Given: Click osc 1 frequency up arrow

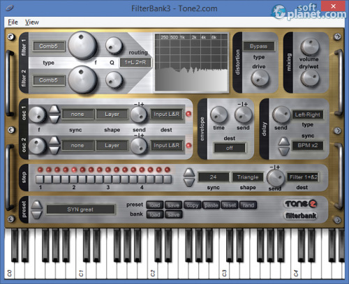Looking at the screenshot, I should (54, 110).
